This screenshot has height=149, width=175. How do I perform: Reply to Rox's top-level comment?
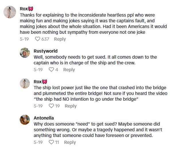[x=60, y=39]
